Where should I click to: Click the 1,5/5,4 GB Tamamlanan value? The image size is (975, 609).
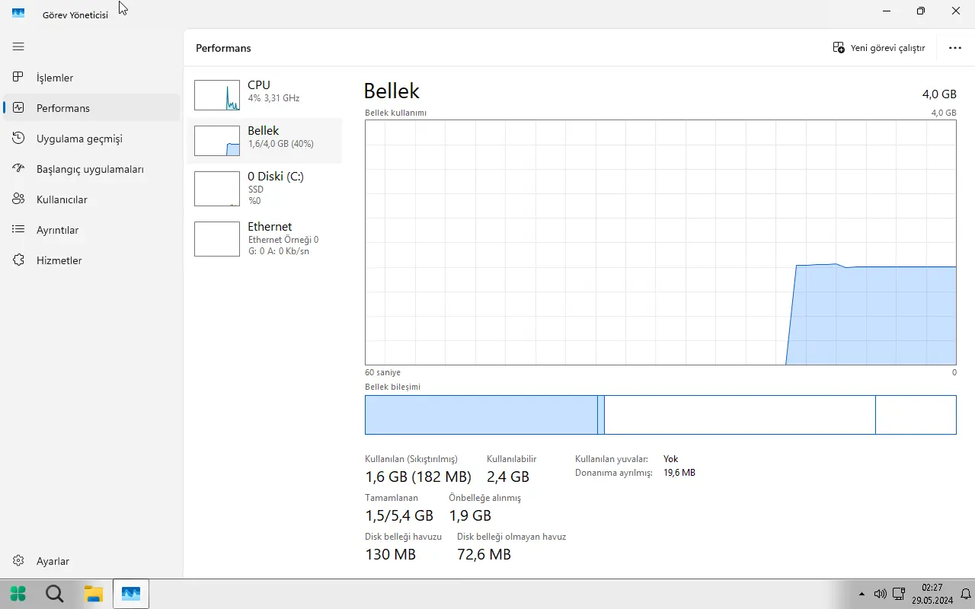399,515
